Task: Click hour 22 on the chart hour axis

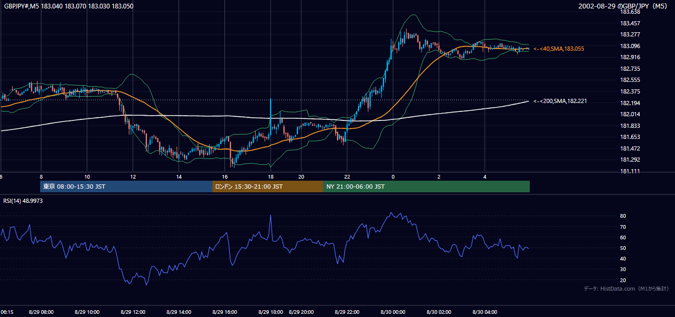Action: pos(347,176)
